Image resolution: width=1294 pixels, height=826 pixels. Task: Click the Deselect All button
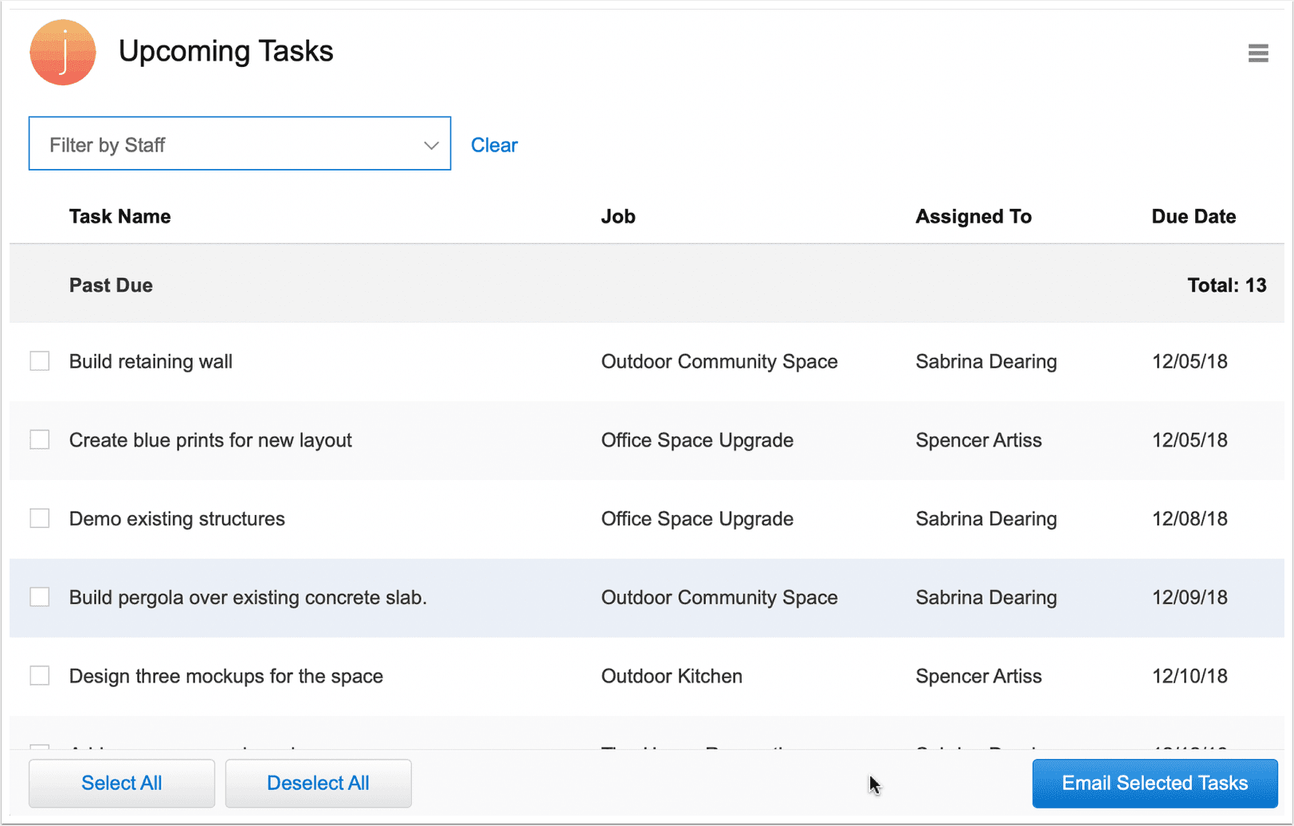(x=318, y=783)
